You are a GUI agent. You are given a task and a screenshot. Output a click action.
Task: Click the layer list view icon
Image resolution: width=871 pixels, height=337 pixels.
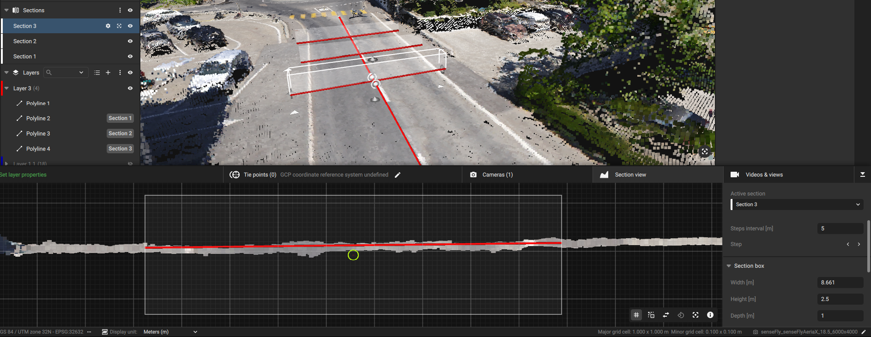97,72
